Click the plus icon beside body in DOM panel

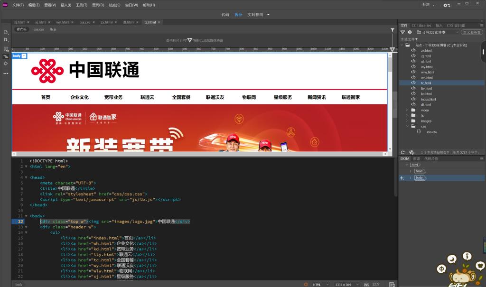point(402,178)
